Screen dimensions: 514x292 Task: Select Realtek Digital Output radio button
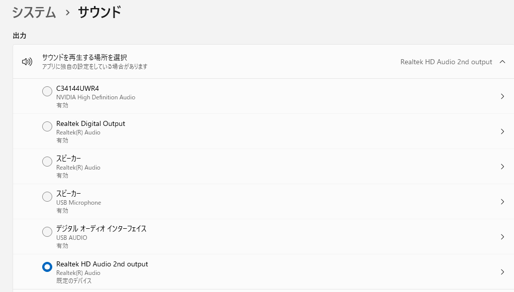click(x=47, y=126)
